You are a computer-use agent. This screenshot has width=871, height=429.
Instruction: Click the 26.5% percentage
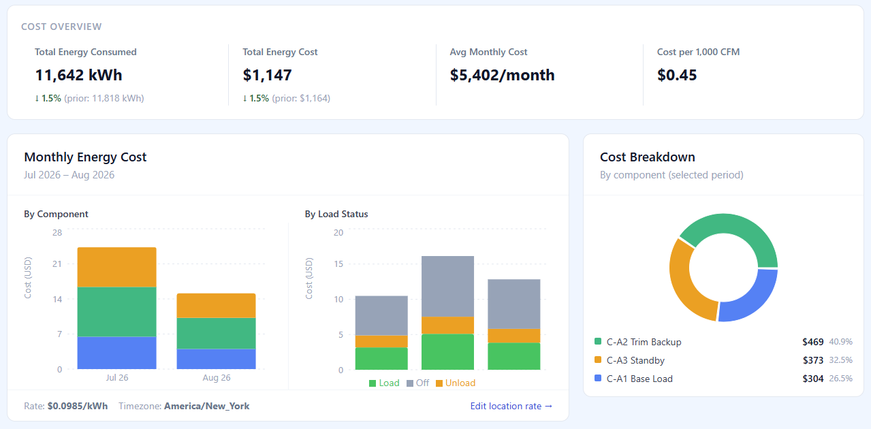[x=841, y=379]
